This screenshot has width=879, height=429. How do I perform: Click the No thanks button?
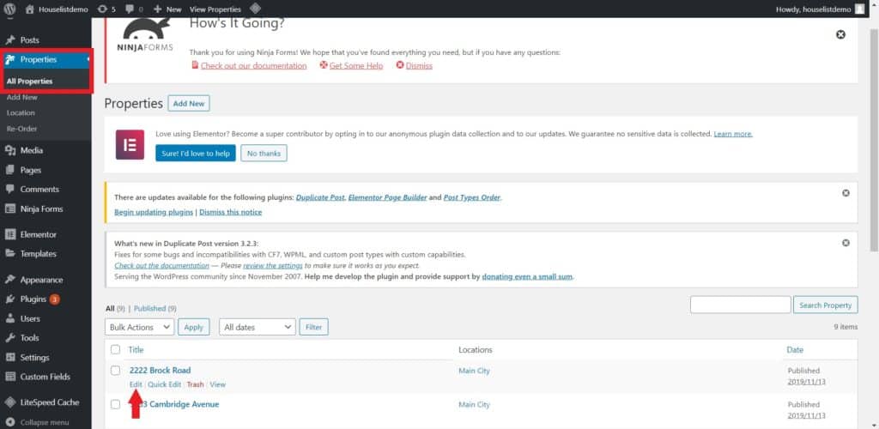264,154
